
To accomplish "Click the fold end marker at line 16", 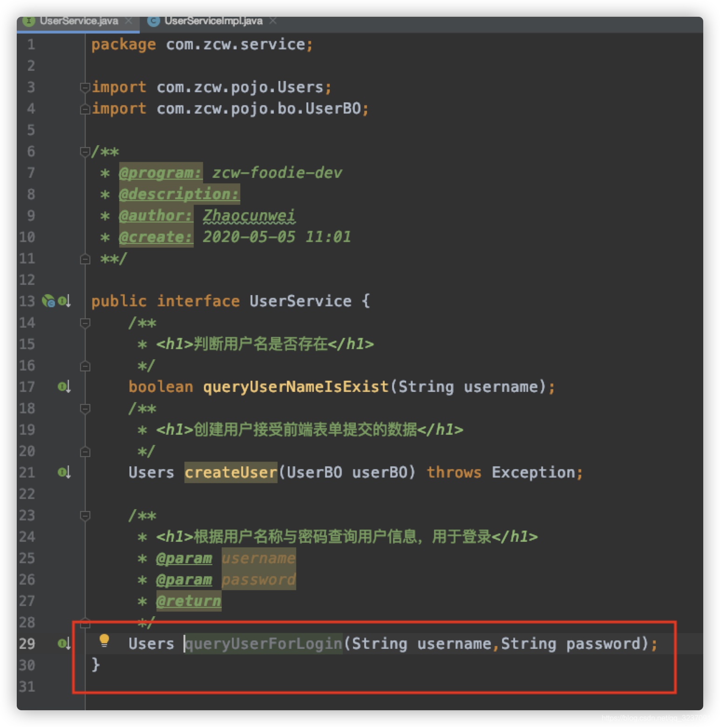I will (85, 366).
